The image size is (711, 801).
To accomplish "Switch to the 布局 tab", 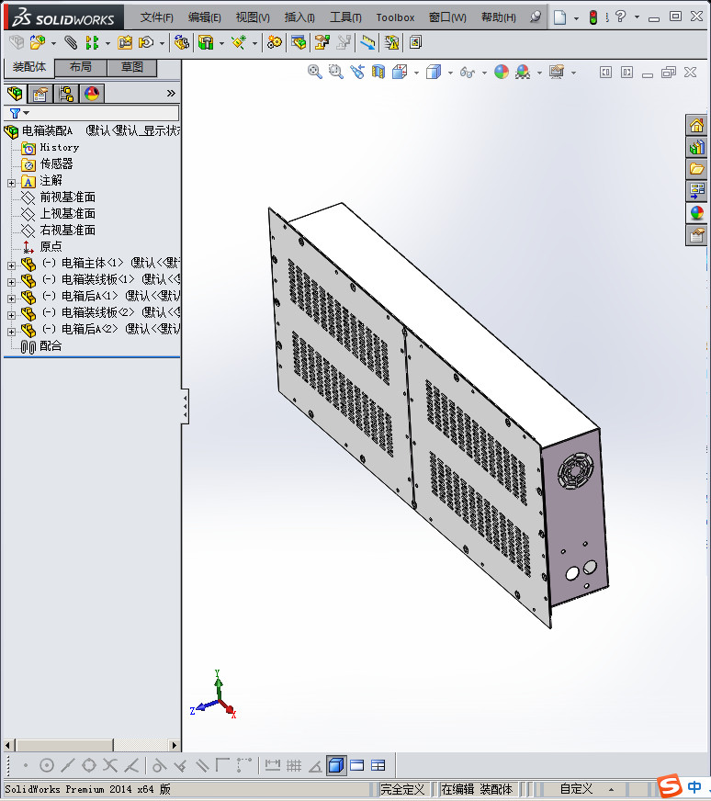I will click(81, 67).
